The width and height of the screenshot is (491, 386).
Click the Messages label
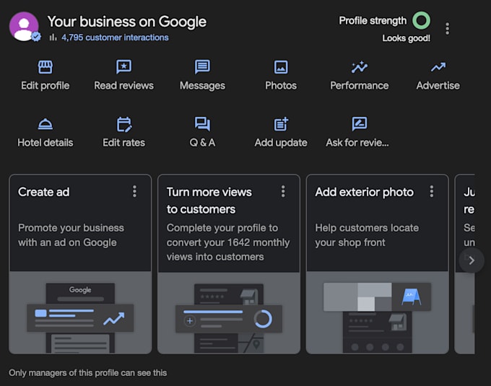point(202,85)
